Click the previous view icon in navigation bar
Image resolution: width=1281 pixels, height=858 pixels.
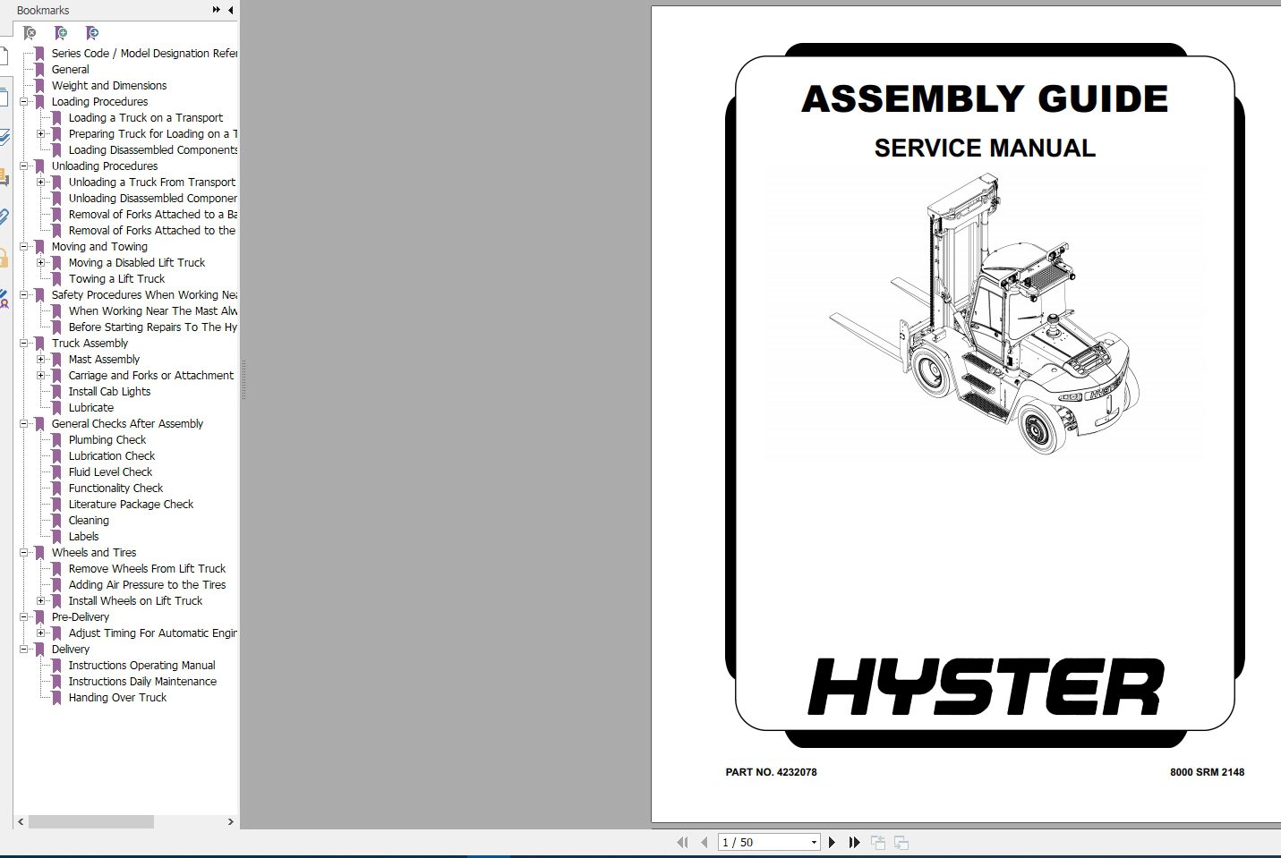(878, 842)
